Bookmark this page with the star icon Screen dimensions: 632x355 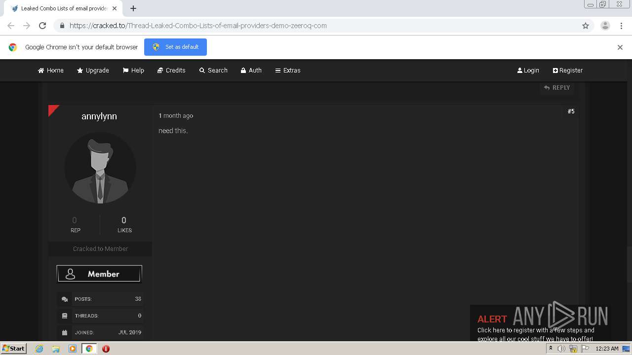coord(586,26)
